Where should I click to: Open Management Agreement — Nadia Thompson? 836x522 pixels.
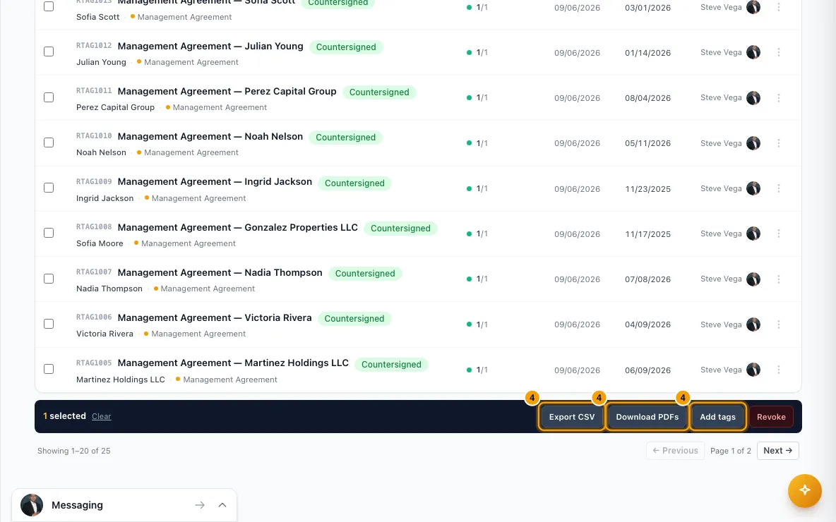pos(220,273)
